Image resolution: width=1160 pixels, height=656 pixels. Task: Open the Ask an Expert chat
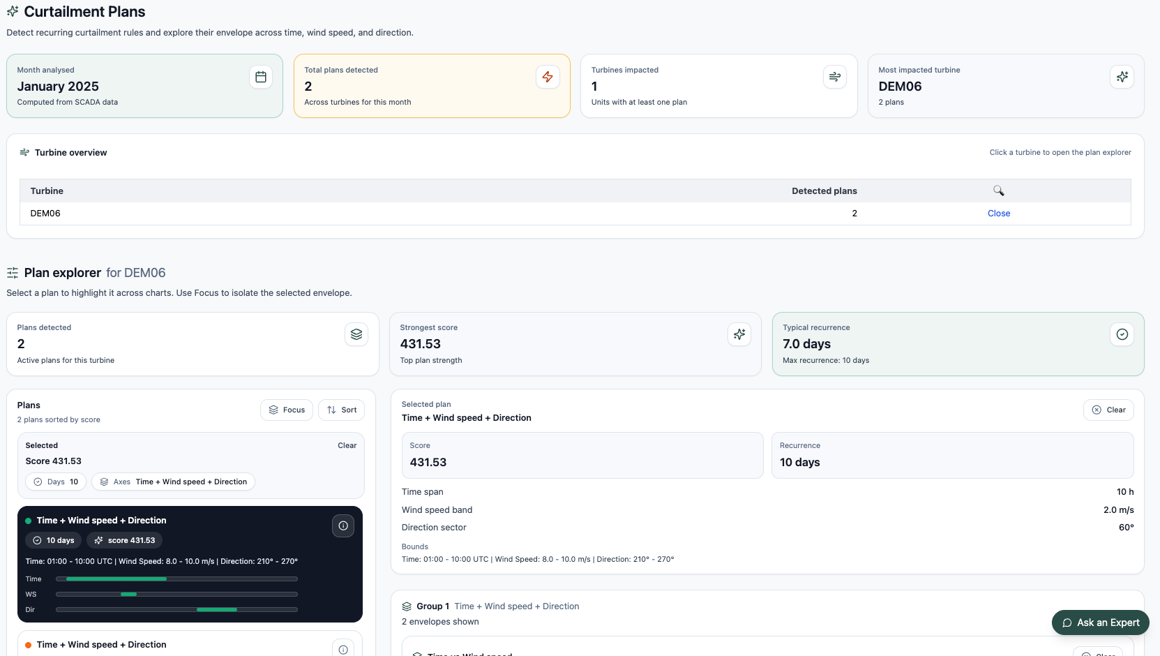1100,623
